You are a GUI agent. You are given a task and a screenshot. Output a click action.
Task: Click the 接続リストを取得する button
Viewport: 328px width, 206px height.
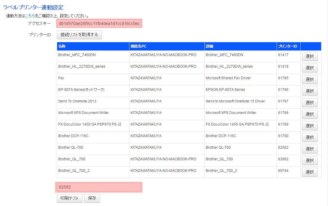(x=79, y=35)
